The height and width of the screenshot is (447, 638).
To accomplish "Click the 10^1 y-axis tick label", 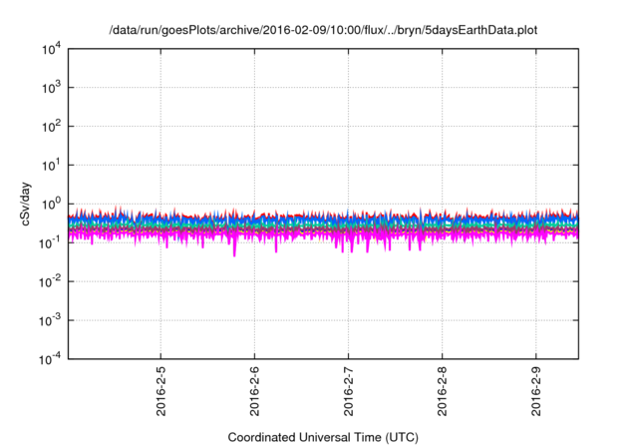I will click(51, 166).
